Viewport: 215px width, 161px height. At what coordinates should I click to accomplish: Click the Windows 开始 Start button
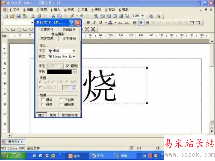13,155
